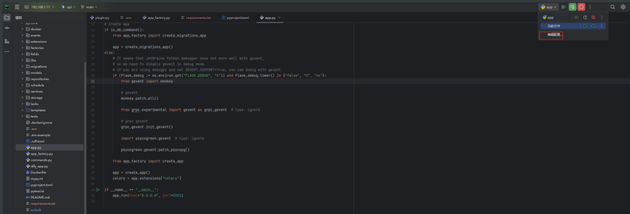
Task: Switch to the plugin.py tab
Action: point(100,18)
